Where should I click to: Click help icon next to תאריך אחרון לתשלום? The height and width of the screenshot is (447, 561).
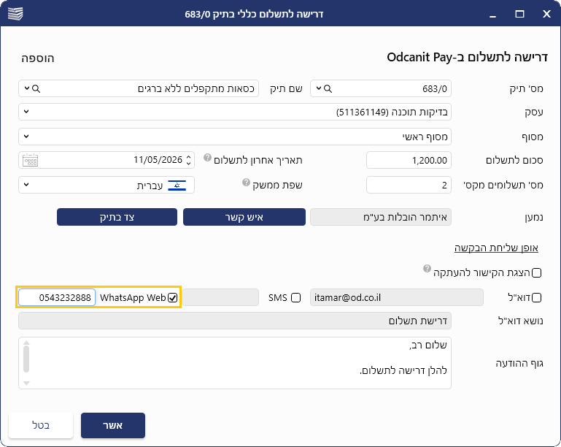click(x=207, y=158)
